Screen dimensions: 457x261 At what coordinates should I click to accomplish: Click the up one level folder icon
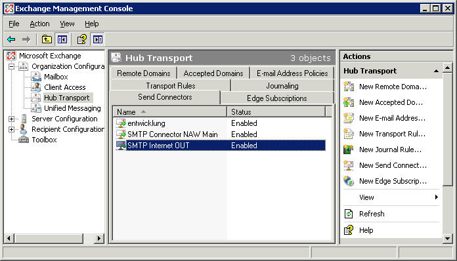47,39
